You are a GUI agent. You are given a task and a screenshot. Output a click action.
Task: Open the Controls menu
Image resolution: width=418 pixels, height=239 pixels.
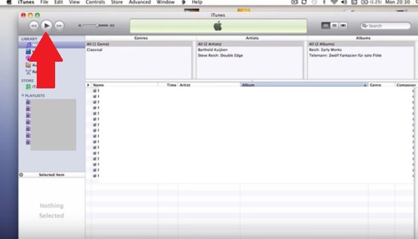click(95, 2)
